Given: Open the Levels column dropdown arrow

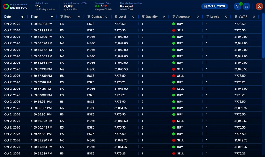Looking at the screenshot, I should pos(226,17).
